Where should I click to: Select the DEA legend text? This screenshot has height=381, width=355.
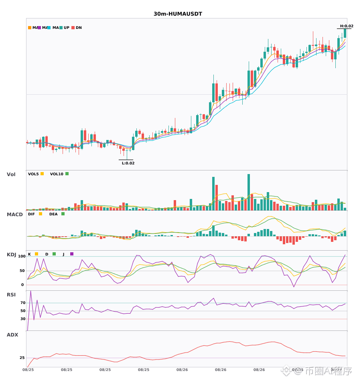pos(53,214)
